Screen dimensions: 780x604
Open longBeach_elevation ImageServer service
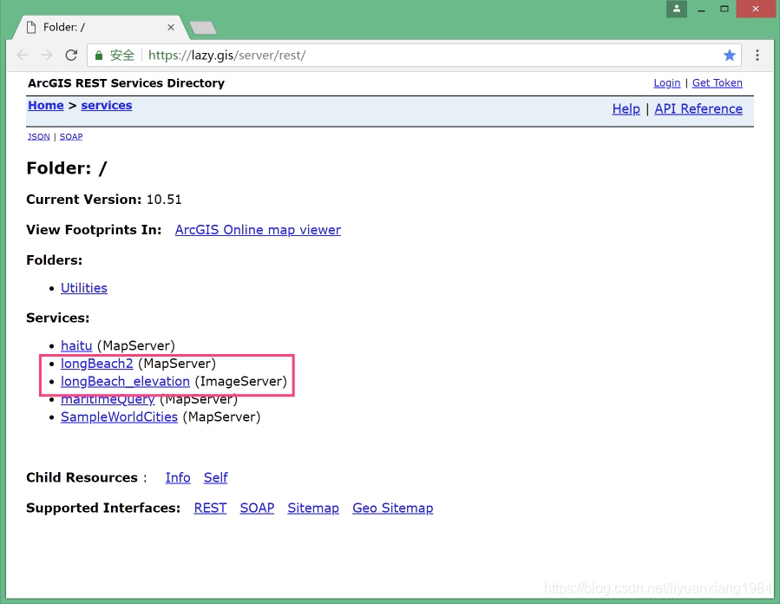[125, 381]
